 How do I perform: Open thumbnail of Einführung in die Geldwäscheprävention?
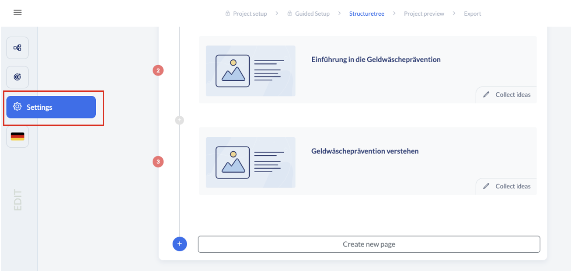[251, 71]
